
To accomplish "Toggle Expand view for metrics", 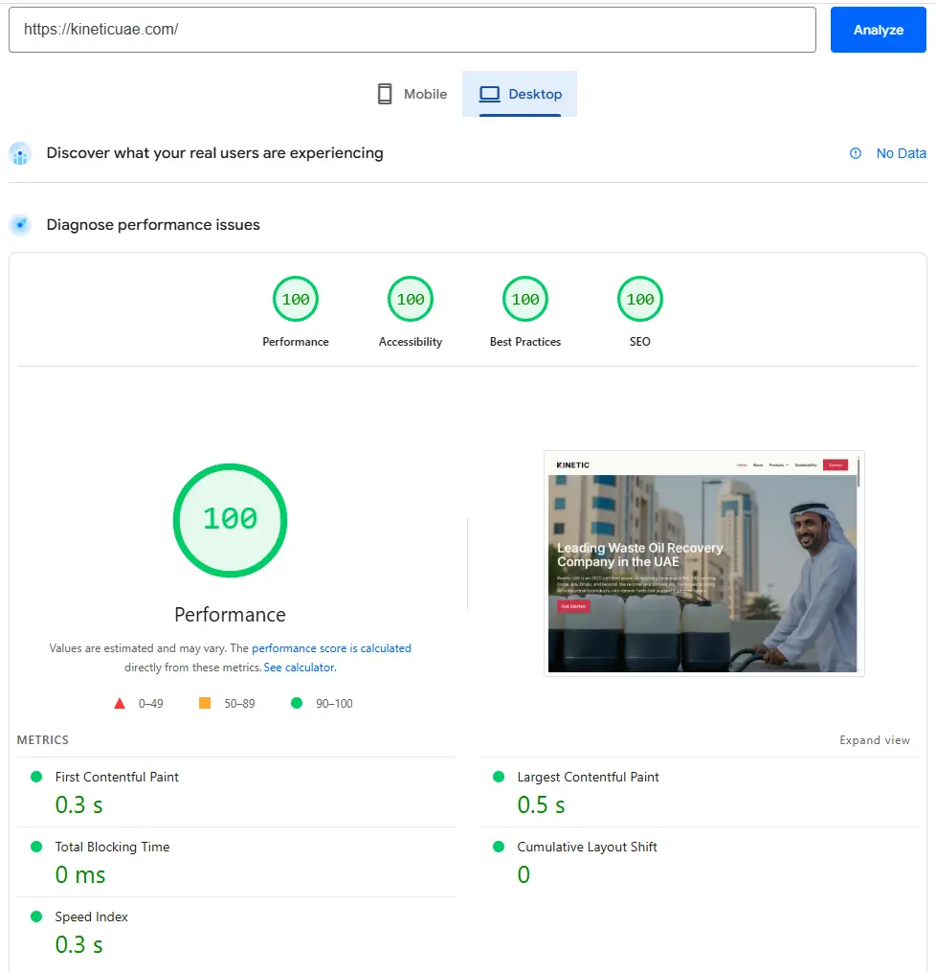I will pyautogui.click(x=875, y=740).
